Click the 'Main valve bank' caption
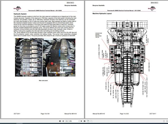 point(43,81)
